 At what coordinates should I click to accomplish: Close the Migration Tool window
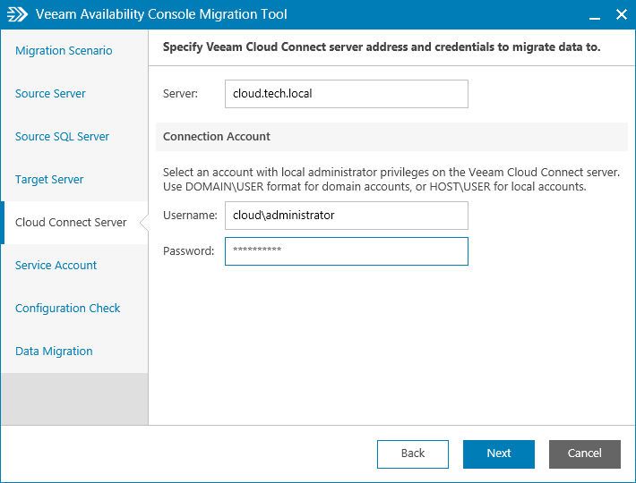621,15
